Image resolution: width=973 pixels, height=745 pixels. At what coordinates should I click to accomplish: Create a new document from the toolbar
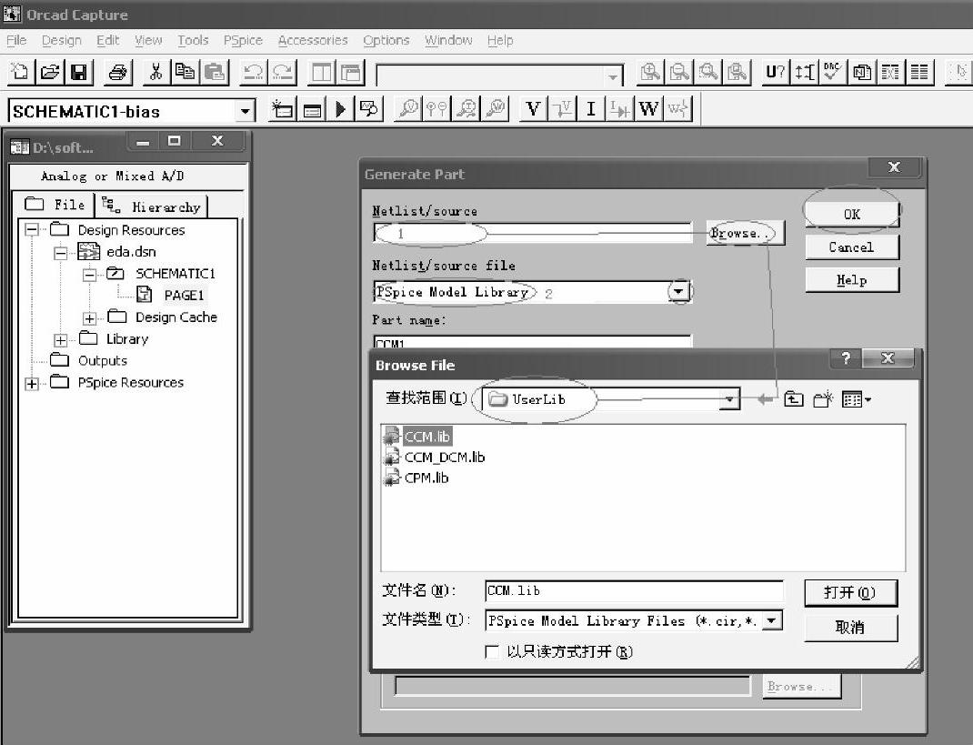coord(20,73)
